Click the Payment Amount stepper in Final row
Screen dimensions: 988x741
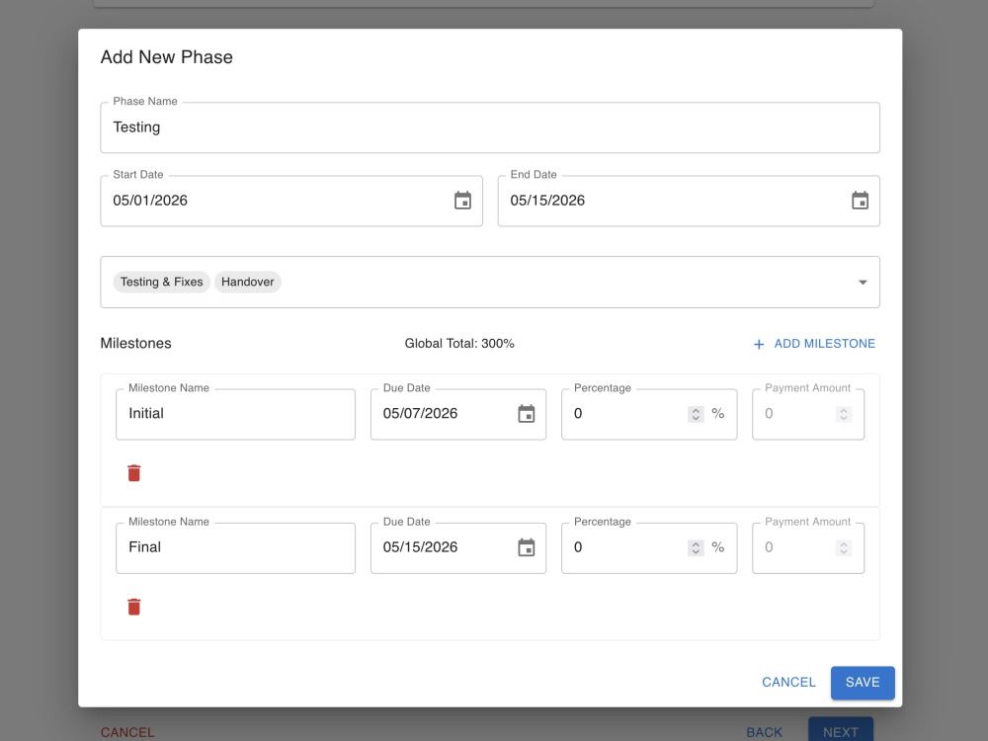843,547
